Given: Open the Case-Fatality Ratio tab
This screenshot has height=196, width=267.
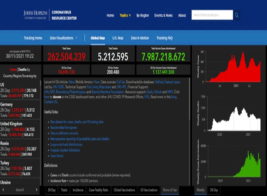Looking at the screenshot, I should click(x=98, y=190).
